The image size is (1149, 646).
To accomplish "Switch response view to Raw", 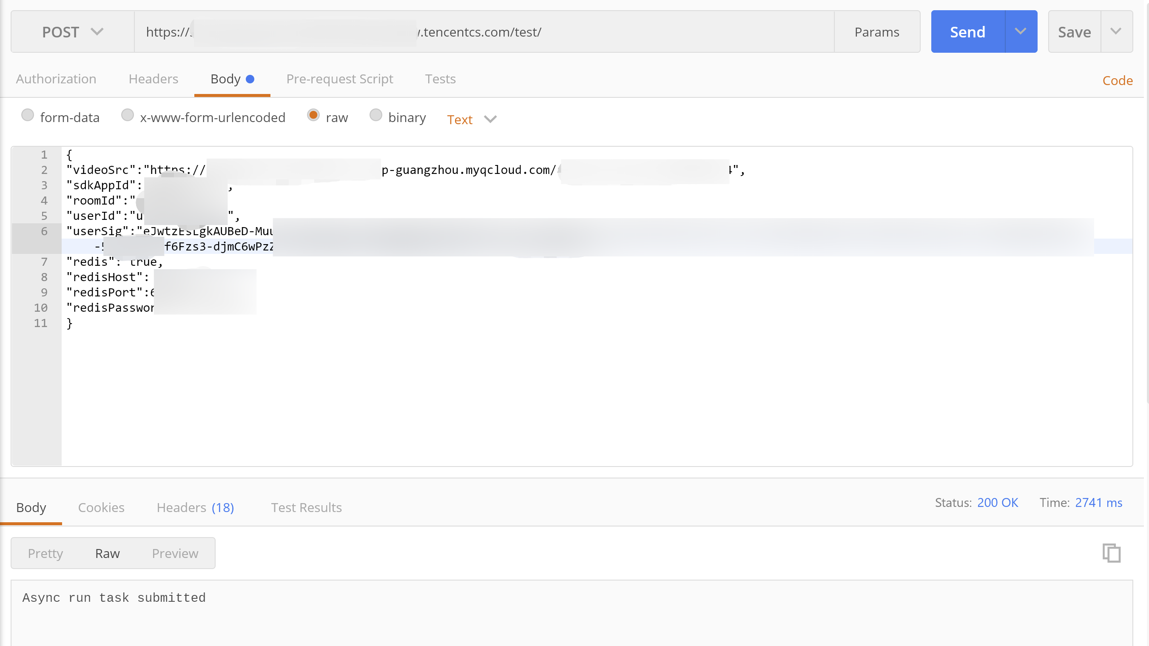I will click(108, 553).
